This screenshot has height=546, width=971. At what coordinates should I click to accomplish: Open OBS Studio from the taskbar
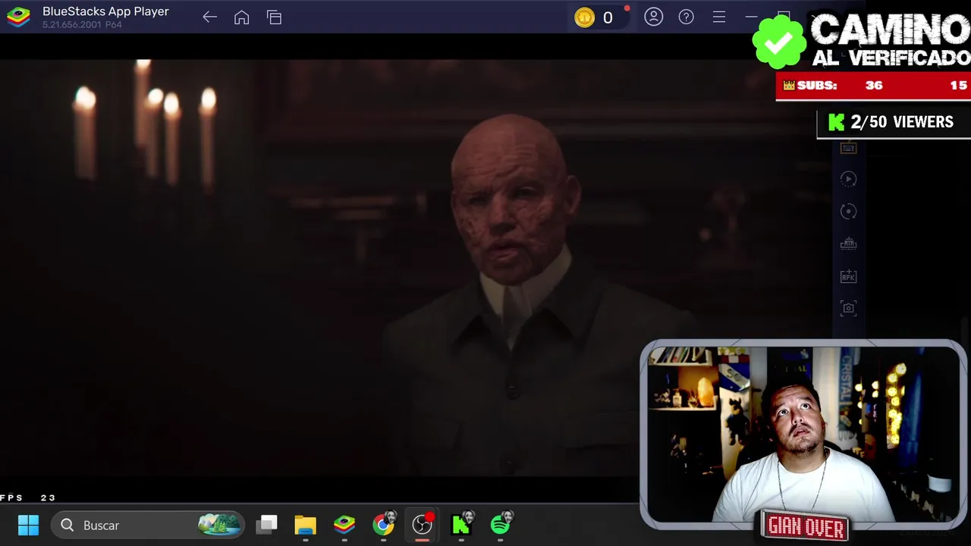423,525
